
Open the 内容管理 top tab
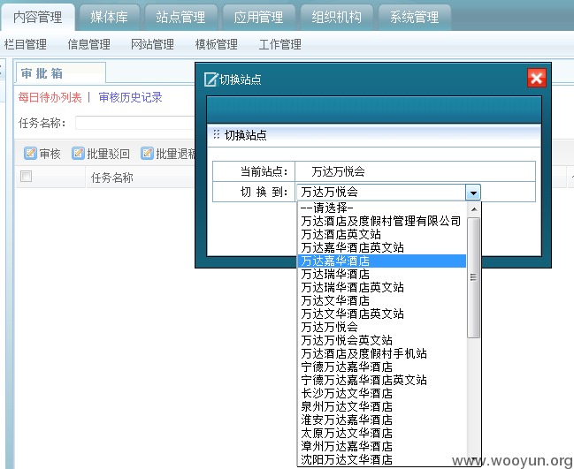[38, 17]
